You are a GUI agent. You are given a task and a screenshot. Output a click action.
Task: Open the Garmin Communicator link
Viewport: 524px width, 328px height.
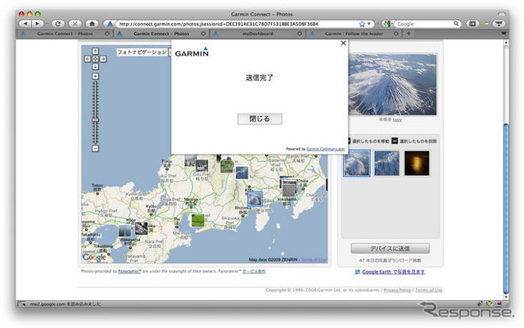326,149
